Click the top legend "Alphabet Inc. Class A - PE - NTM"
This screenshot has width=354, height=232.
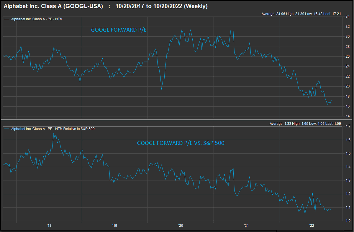coord(37,19)
